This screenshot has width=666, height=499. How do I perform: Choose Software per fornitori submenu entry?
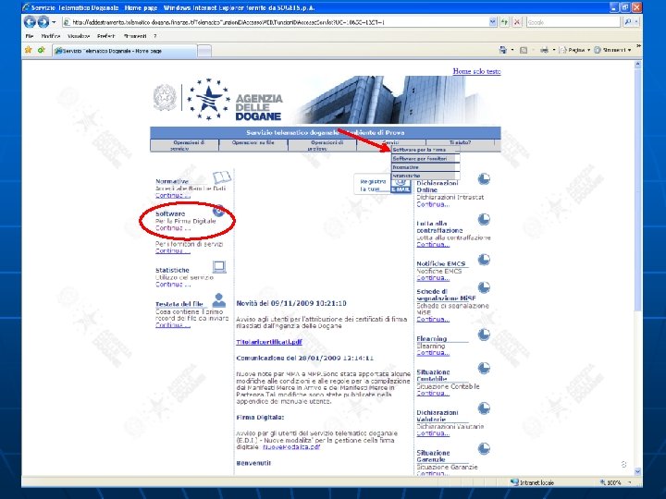(425, 158)
